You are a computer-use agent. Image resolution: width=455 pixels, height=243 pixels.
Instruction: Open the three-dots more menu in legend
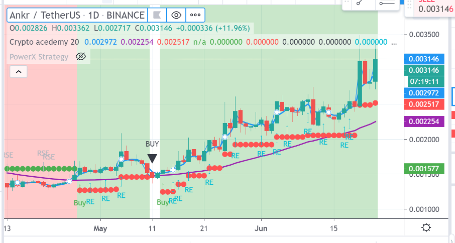pos(195,16)
